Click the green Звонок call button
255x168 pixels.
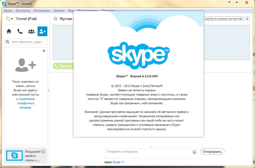tap(63, 66)
